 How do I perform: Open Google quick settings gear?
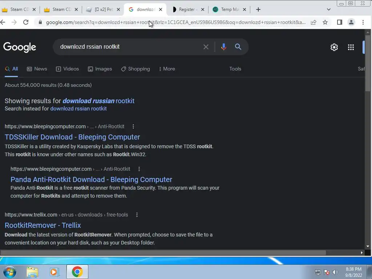(x=334, y=47)
